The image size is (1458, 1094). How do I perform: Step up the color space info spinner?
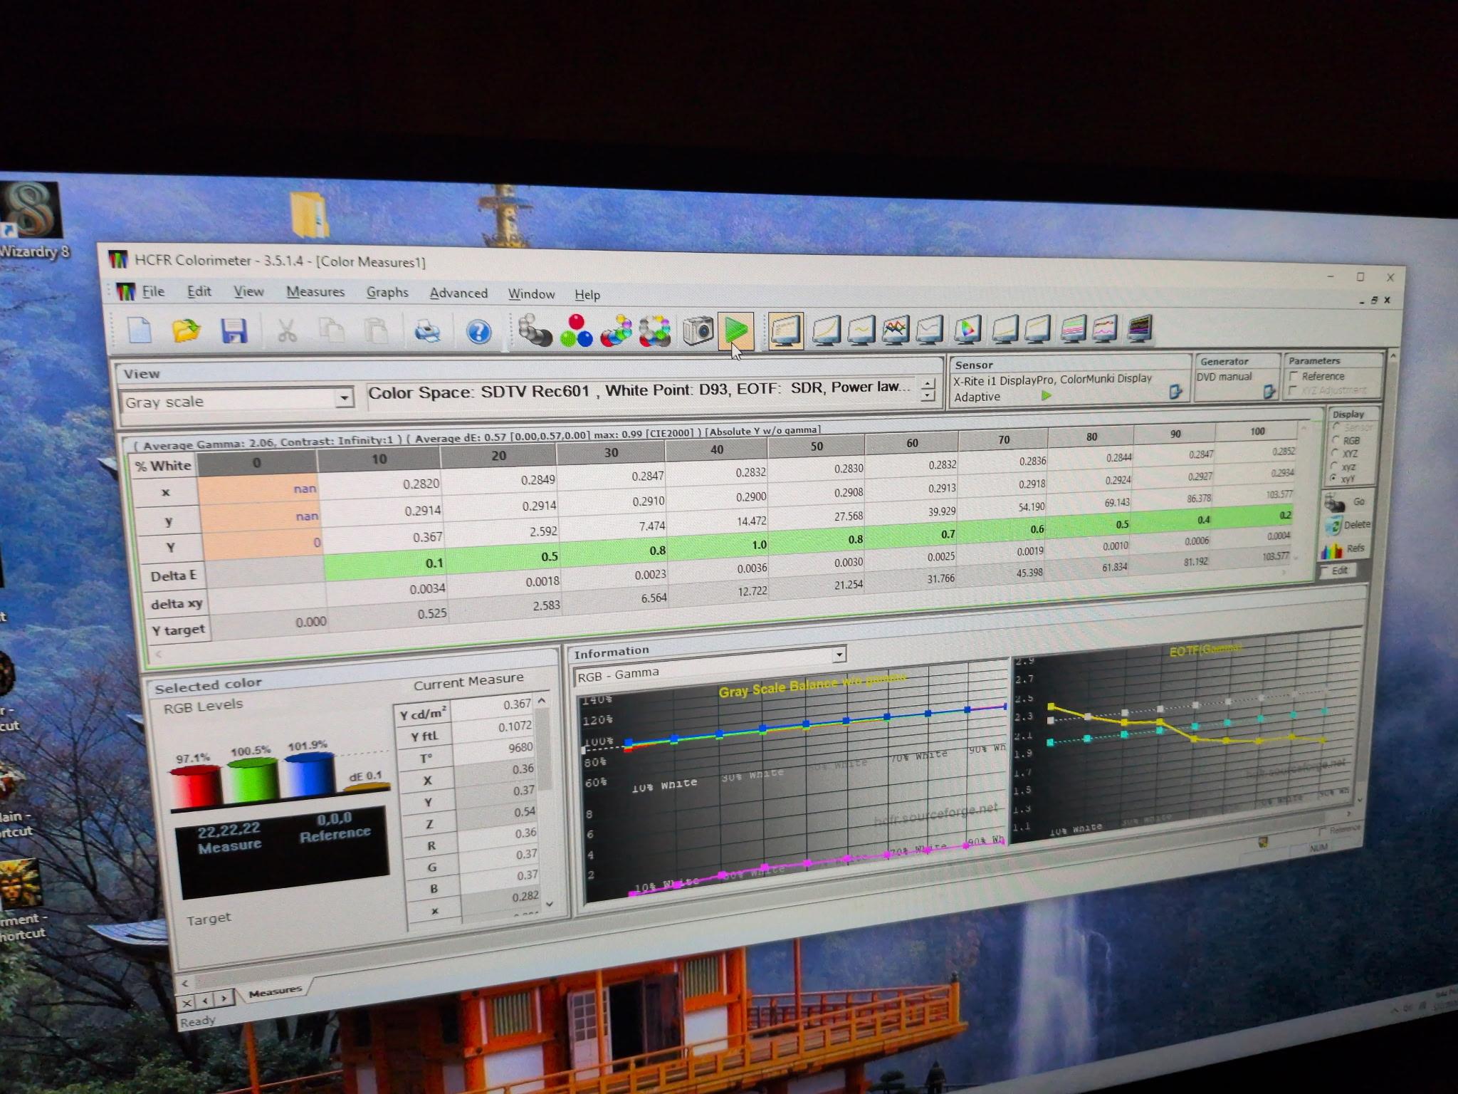click(927, 383)
